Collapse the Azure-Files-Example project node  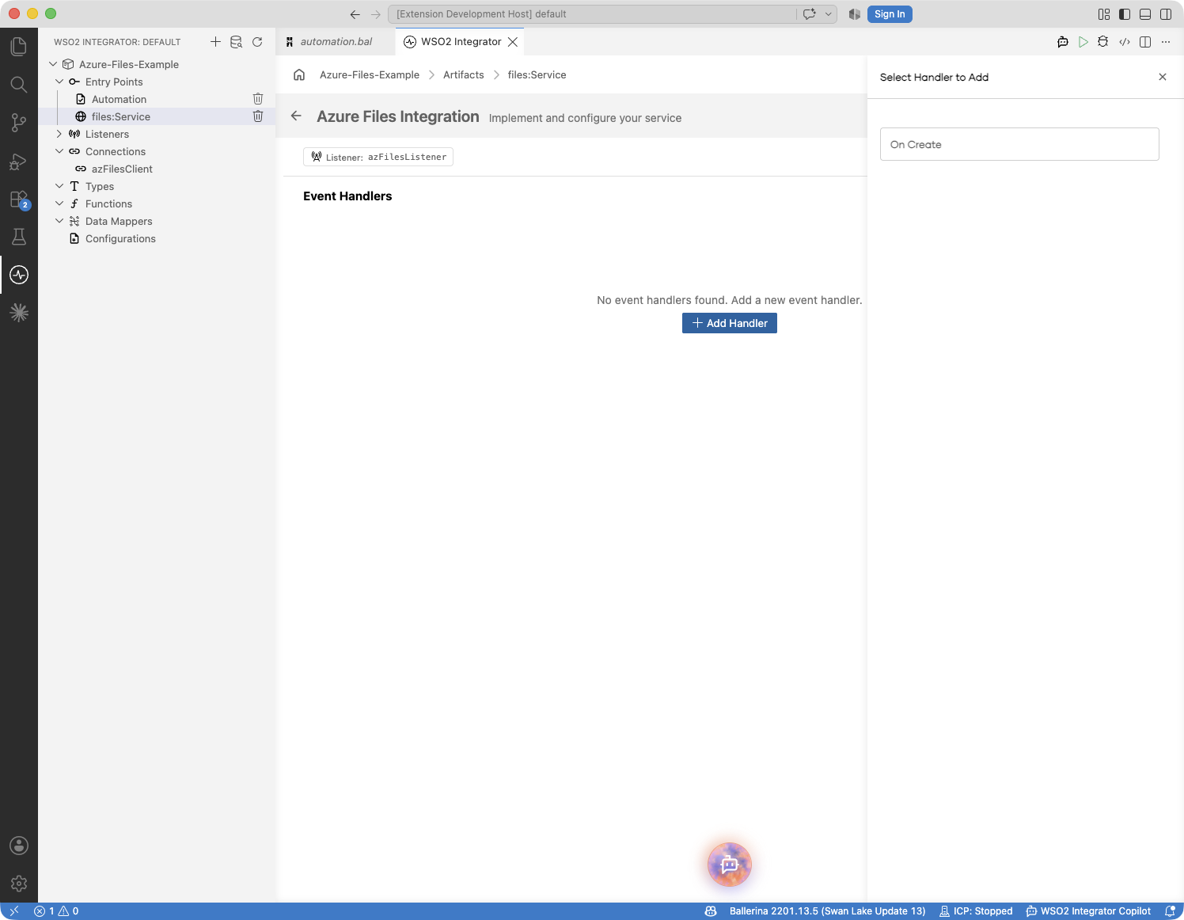pyautogui.click(x=53, y=64)
